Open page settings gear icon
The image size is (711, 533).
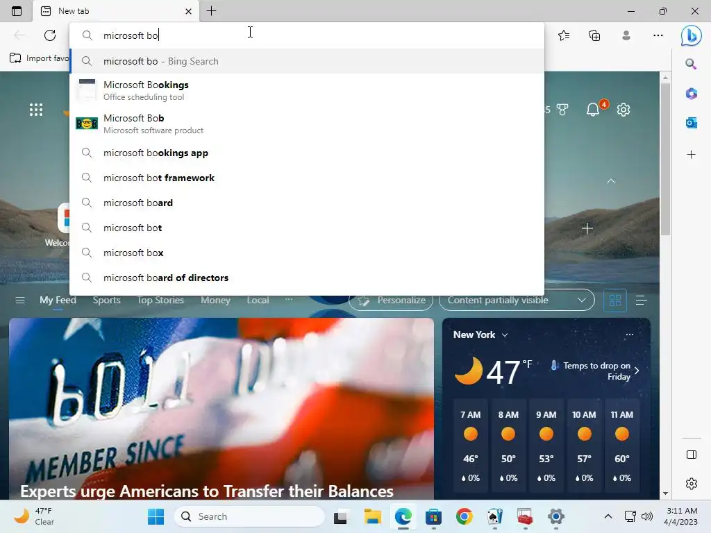[624, 110]
